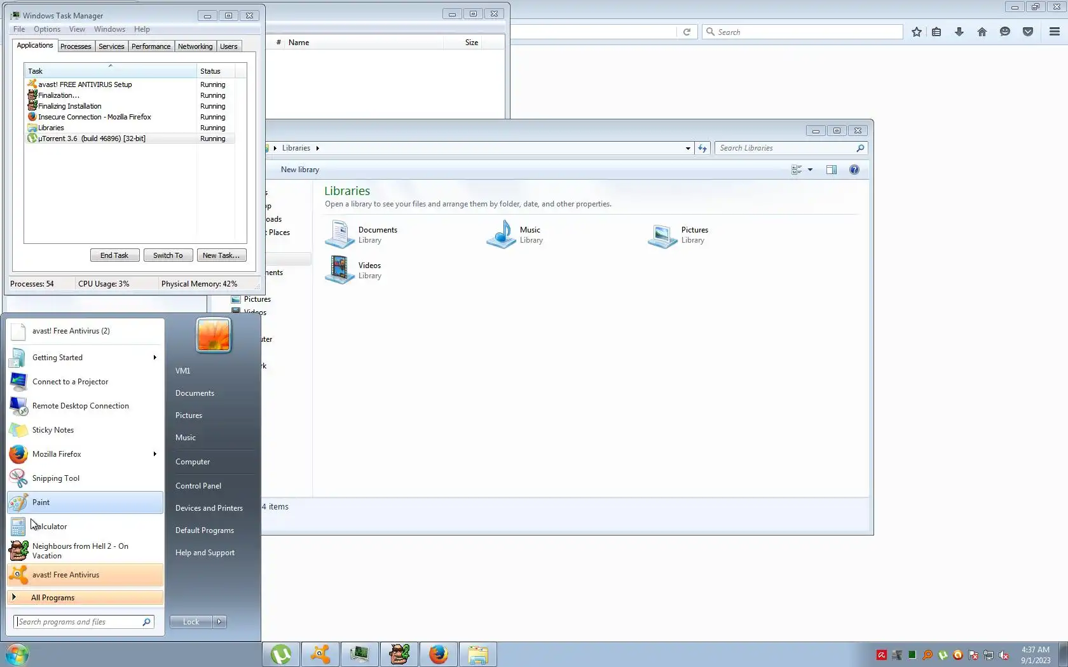
Task: Open the View menu in Task Manager
Action: tap(77, 29)
